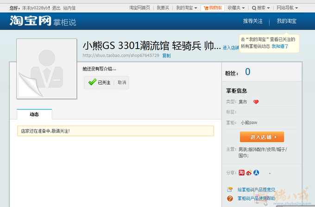Click 进入店铺 link beside shop title
The height and width of the screenshot is (207, 315).
231,48
